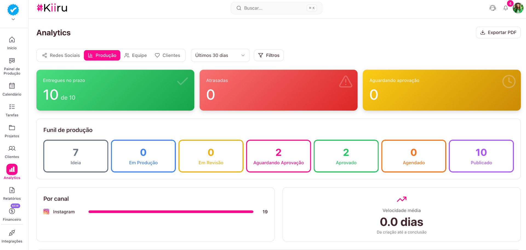Click the Velocidade média trend icon
526x250 pixels.
click(x=402, y=199)
